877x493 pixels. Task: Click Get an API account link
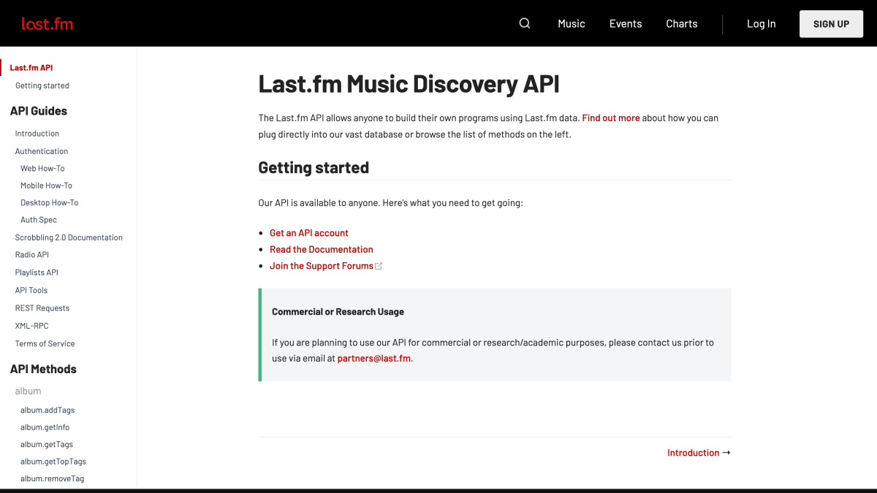[309, 233]
